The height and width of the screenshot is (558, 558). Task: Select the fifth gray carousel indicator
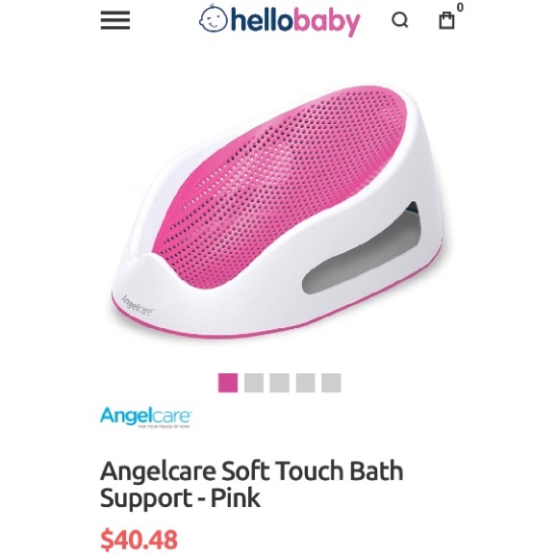pyautogui.click(x=331, y=383)
